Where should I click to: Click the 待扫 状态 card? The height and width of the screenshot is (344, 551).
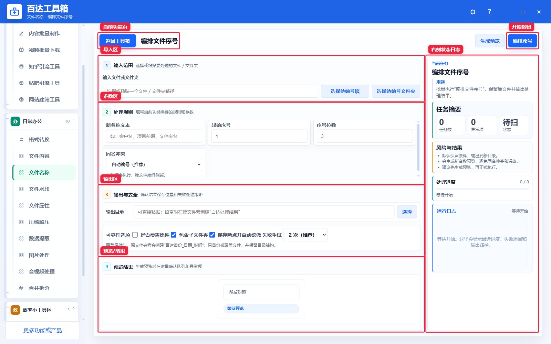point(514,125)
